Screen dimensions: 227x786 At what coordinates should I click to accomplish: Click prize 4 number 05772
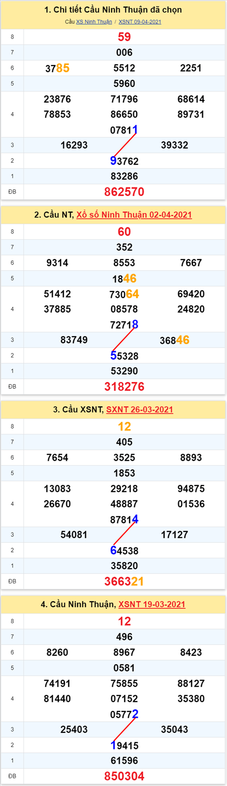pyautogui.click(x=124, y=714)
